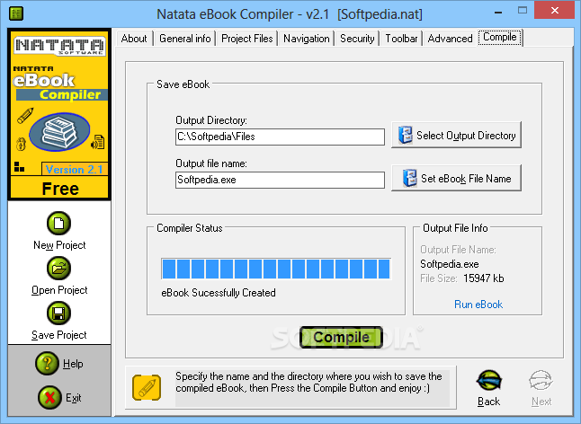581x424 pixels.
Task: Click the red X Exit icon
Action: pyautogui.click(x=49, y=398)
